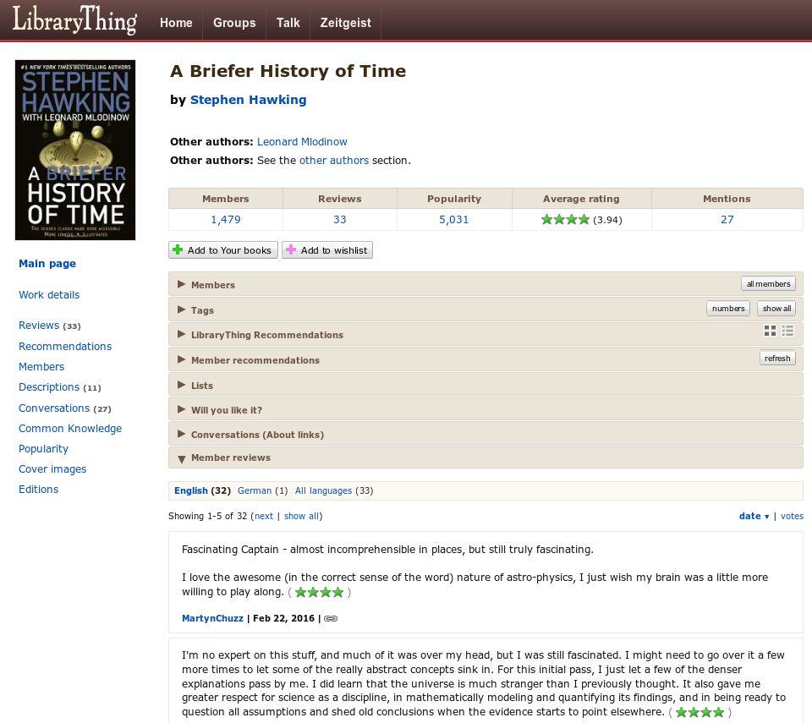Screen dimensions: 812x723
Task: Open MartynChuzz reviewer profile
Action: [212, 618]
